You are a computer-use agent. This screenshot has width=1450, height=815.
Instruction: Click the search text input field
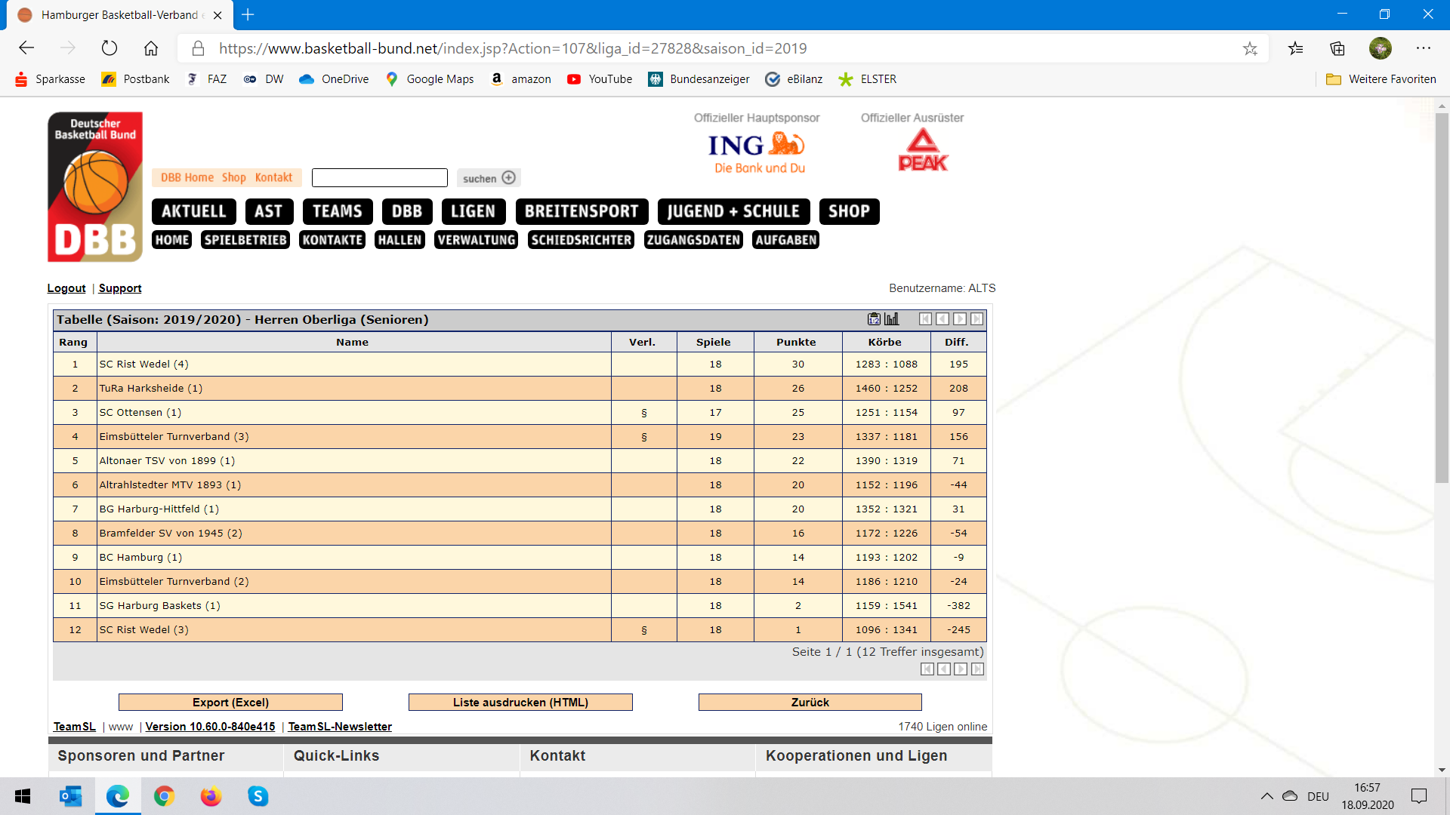click(x=379, y=178)
